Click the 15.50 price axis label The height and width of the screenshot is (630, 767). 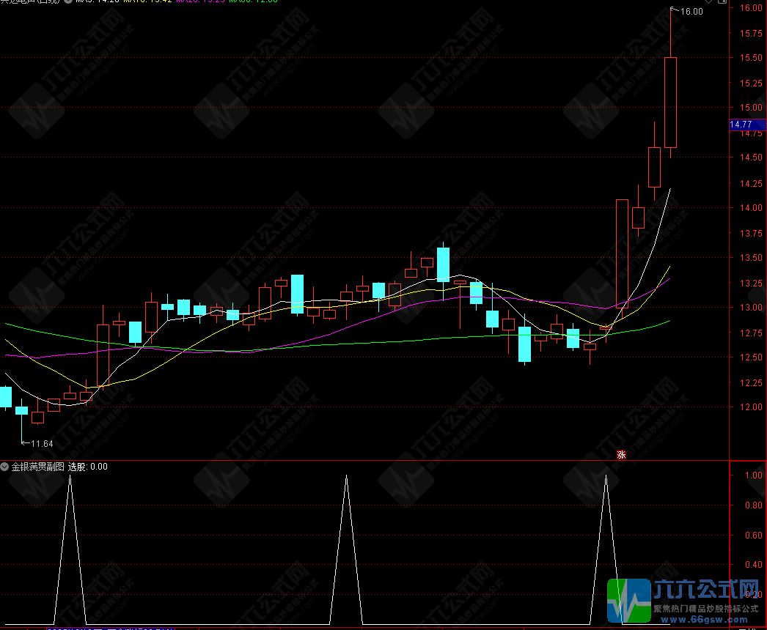(751, 58)
